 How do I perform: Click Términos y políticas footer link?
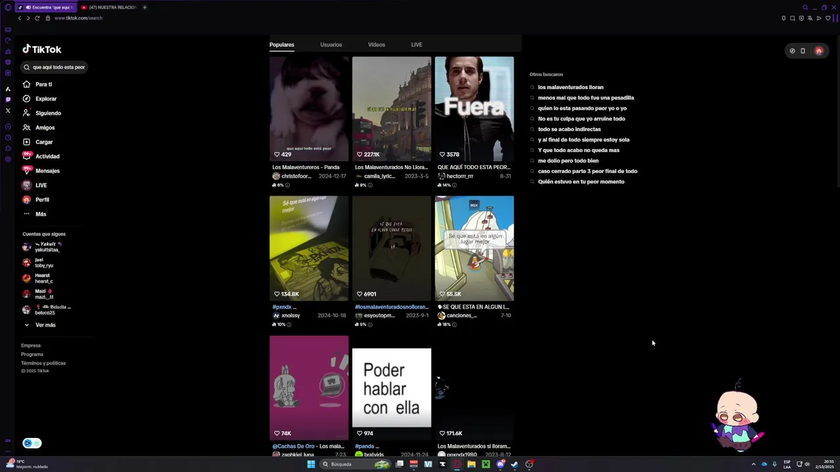pyautogui.click(x=43, y=363)
